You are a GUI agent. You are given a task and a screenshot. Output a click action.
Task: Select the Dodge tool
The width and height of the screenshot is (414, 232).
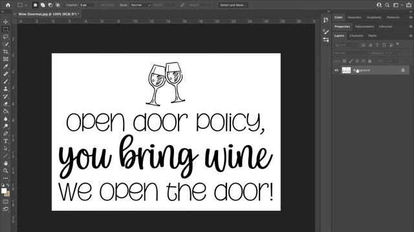6,126
